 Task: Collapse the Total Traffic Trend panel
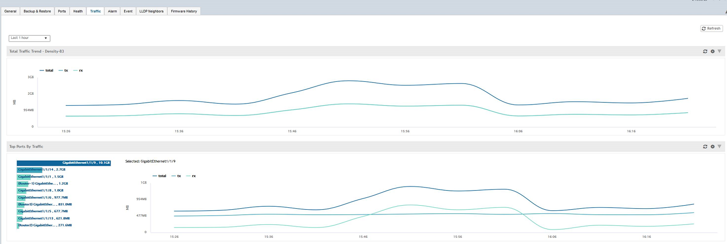click(x=719, y=51)
